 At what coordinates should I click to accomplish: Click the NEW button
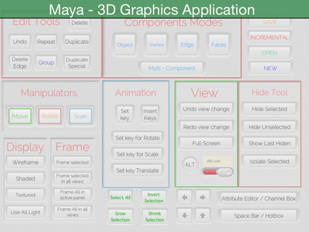[270, 68]
